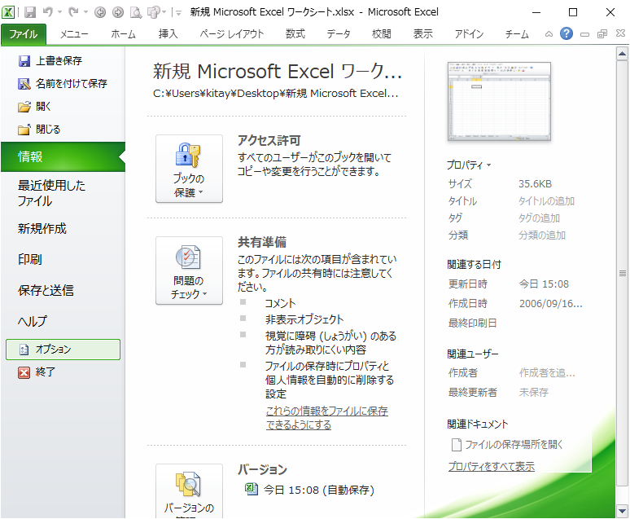
Task: Open the チーム tab
Action: click(517, 34)
